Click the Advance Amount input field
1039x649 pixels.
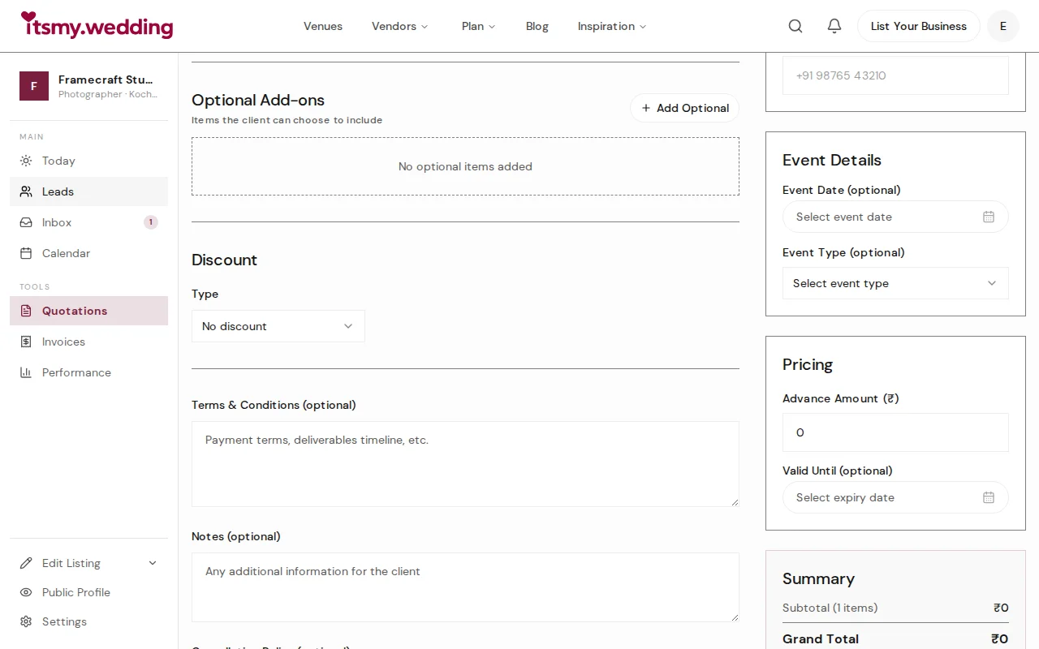click(895, 432)
